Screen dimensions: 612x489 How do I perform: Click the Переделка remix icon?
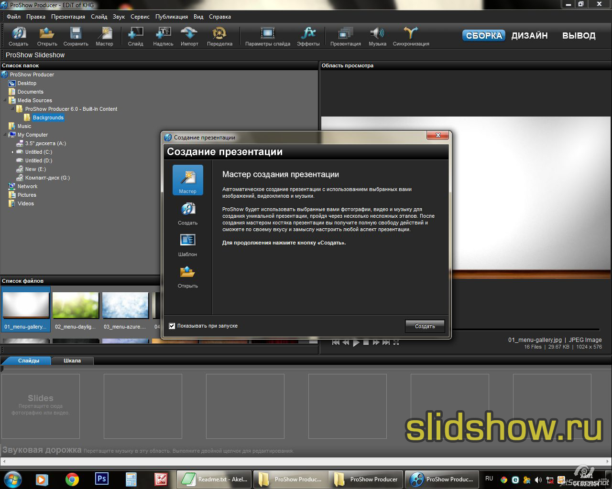coord(219,37)
